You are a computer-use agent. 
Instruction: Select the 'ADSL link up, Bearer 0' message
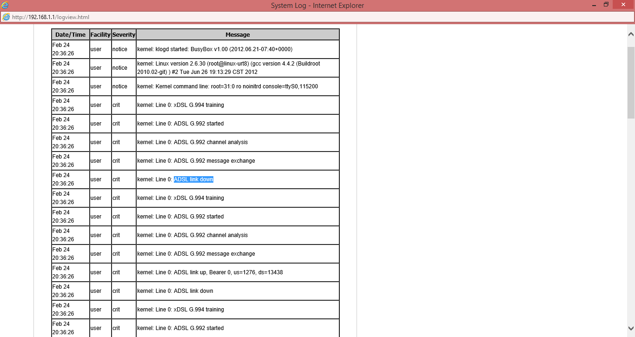[x=210, y=272]
